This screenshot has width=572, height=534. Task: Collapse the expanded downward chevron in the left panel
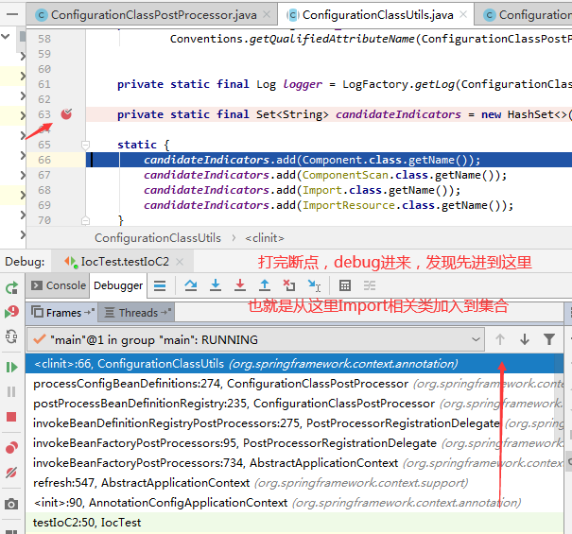click(x=6, y=37)
